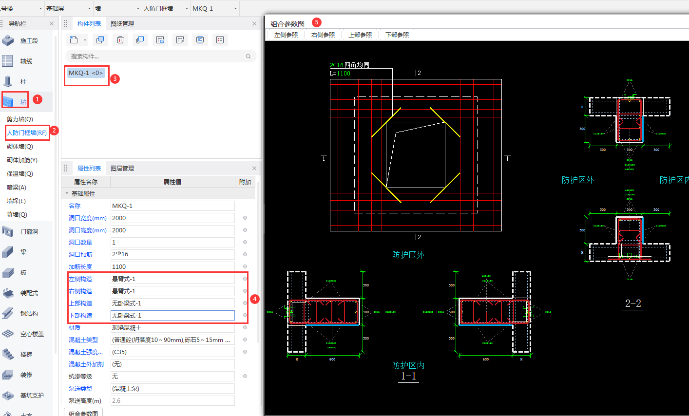
Task: Close the 属性列表 panel
Action: click(254, 168)
